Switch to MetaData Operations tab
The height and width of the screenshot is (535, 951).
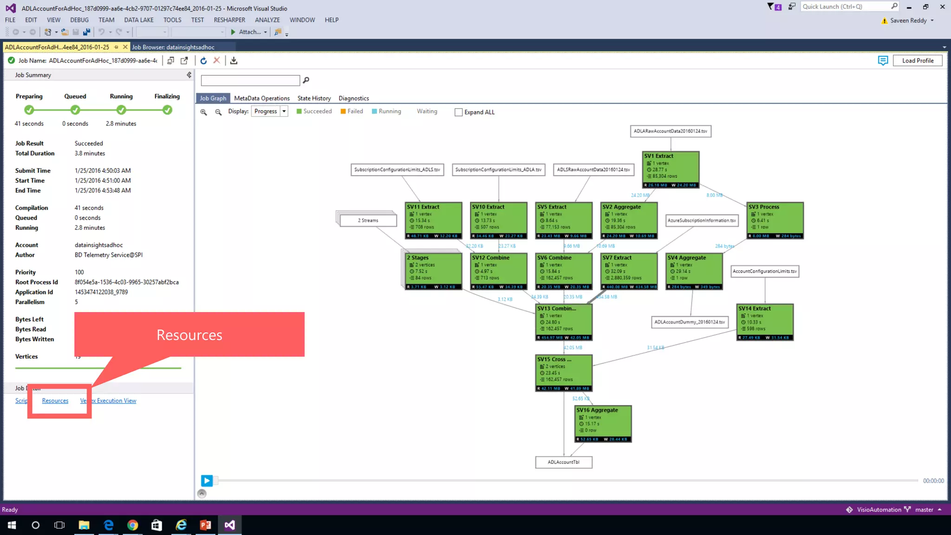click(262, 98)
